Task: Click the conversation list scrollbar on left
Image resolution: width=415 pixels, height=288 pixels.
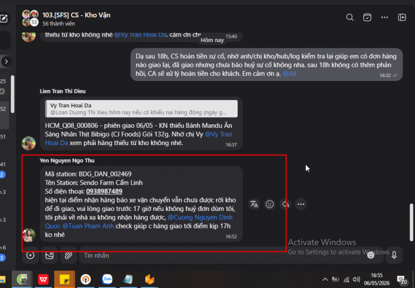Action: (x=12, y=94)
